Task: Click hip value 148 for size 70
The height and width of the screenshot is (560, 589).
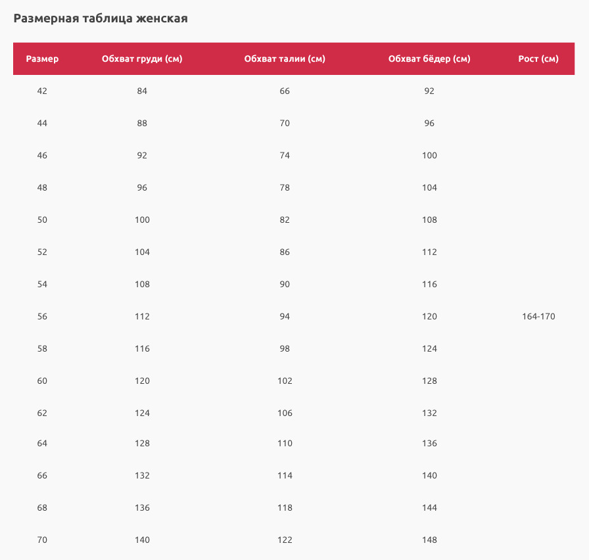Action: point(429,540)
